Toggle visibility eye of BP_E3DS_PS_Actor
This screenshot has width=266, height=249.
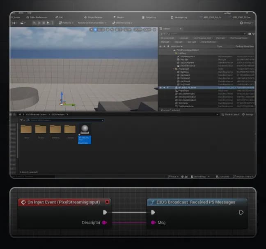click(x=161, y=88)
